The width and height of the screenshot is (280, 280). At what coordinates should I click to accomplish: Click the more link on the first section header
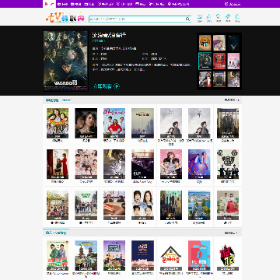click(232, 100)
